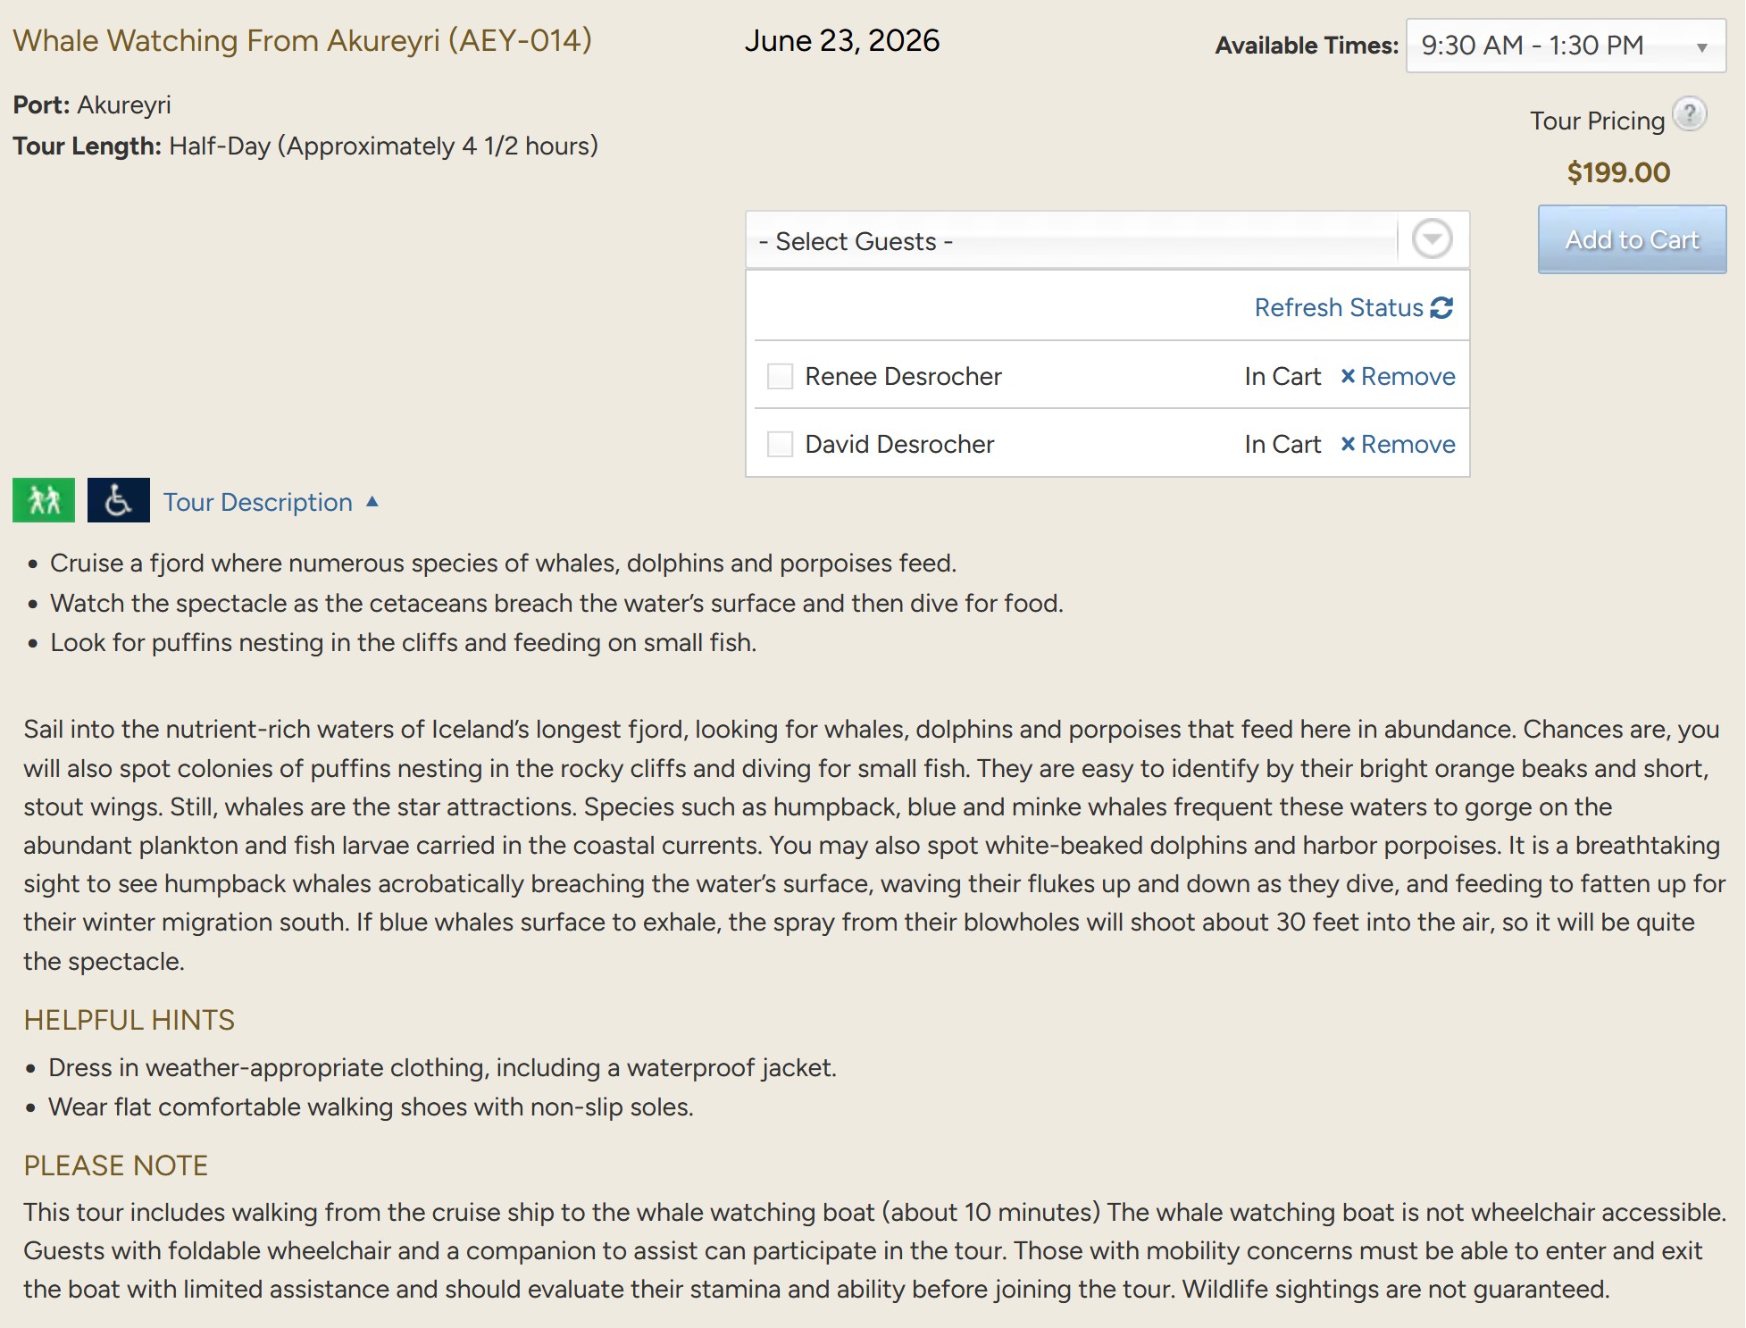Open the Available Times dropdown
The height and width of the screenshot is (1328, 1746).
pos(1565,46)
